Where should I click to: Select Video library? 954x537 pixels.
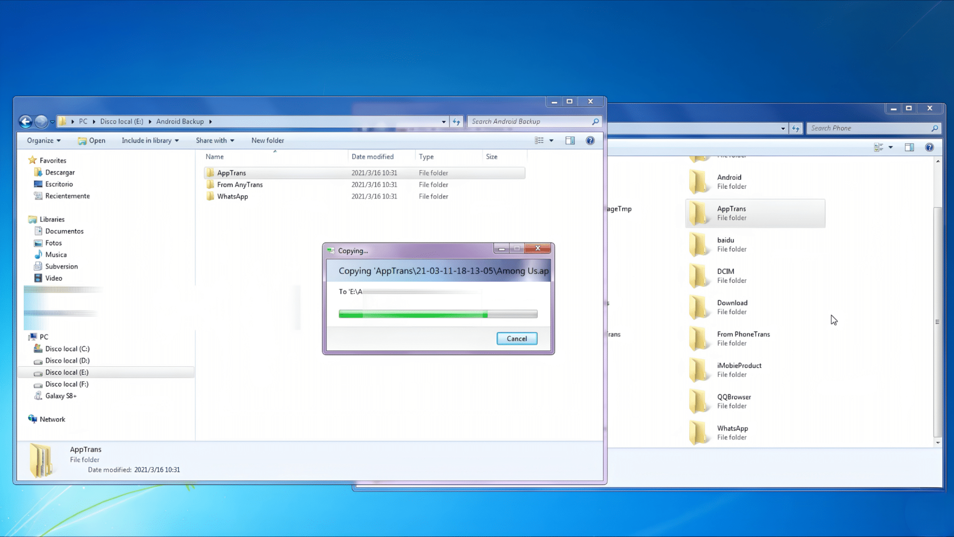click(x=54, y=278)
